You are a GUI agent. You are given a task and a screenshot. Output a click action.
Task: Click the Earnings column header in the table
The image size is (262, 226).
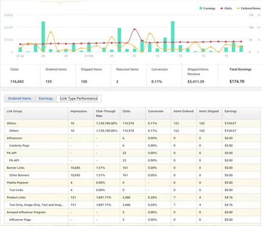(242, 114)
